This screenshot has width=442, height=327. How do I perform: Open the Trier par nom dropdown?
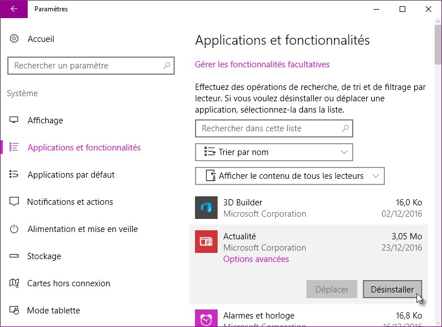click(274, 152)
